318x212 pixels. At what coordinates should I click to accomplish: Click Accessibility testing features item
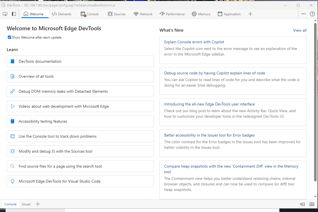pyautogui.click(x=43, y=121)
